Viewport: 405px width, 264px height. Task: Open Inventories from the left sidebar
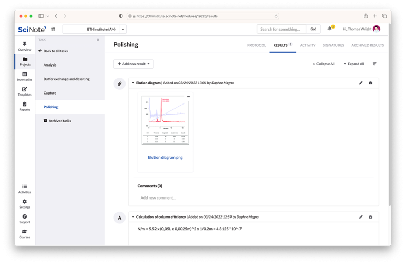coord(24,77)
